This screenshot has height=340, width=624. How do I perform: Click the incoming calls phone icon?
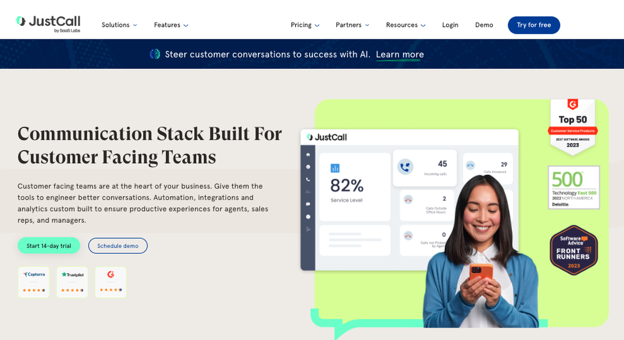coord(405,167)
